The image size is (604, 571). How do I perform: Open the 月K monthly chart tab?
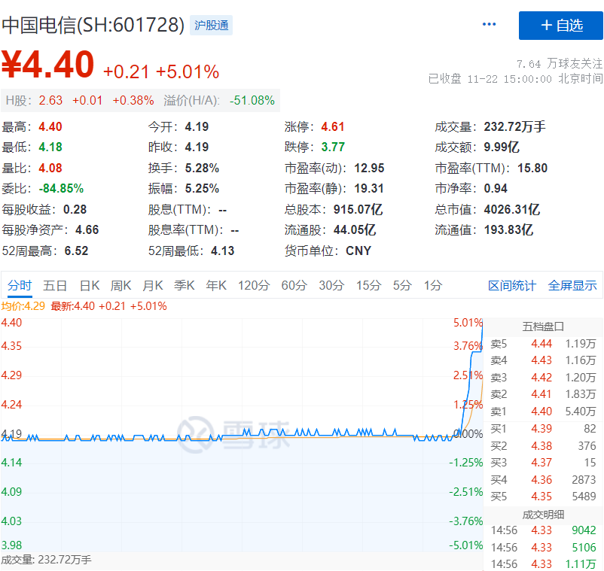coord(153,285)
